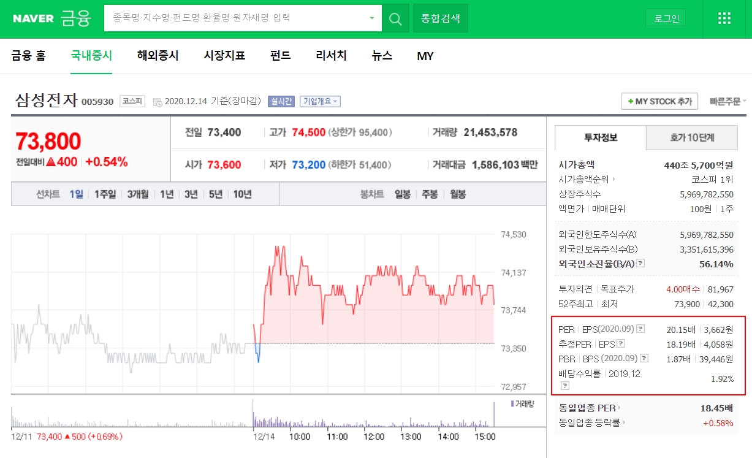Click 외국인소진율 value 56.14%

tap(716, 264)
